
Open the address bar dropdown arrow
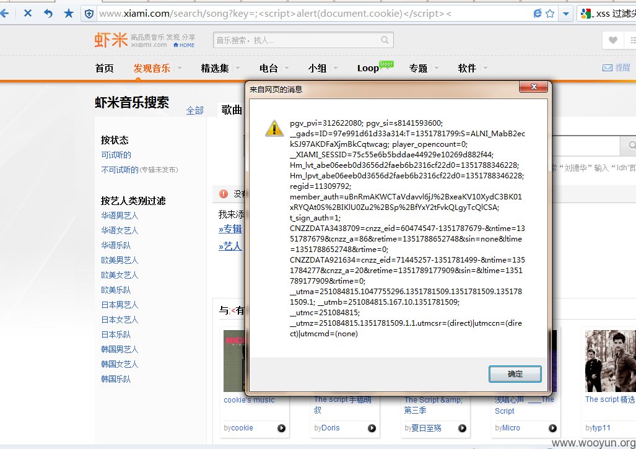point(566,14)
